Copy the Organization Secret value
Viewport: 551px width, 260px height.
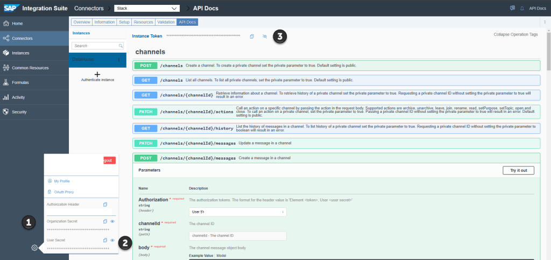(105, 221)
